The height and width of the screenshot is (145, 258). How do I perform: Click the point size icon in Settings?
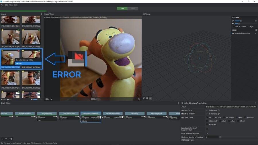pos(233,21)
